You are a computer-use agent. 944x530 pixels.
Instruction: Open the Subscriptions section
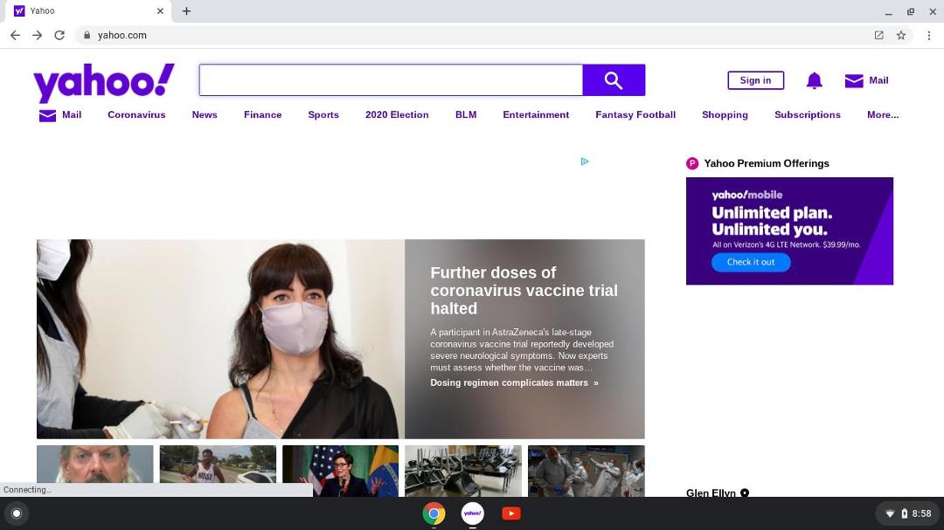(808, 115)
